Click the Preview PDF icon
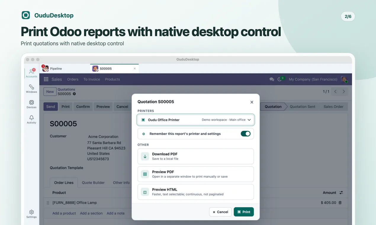This screenshot has width=376, height=225. coord(145,174)
